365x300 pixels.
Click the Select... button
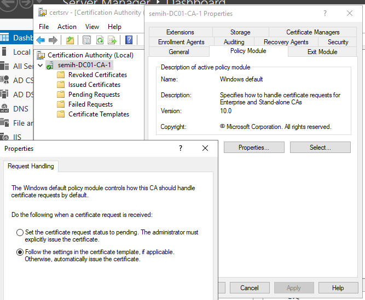[x=320, y=148]
